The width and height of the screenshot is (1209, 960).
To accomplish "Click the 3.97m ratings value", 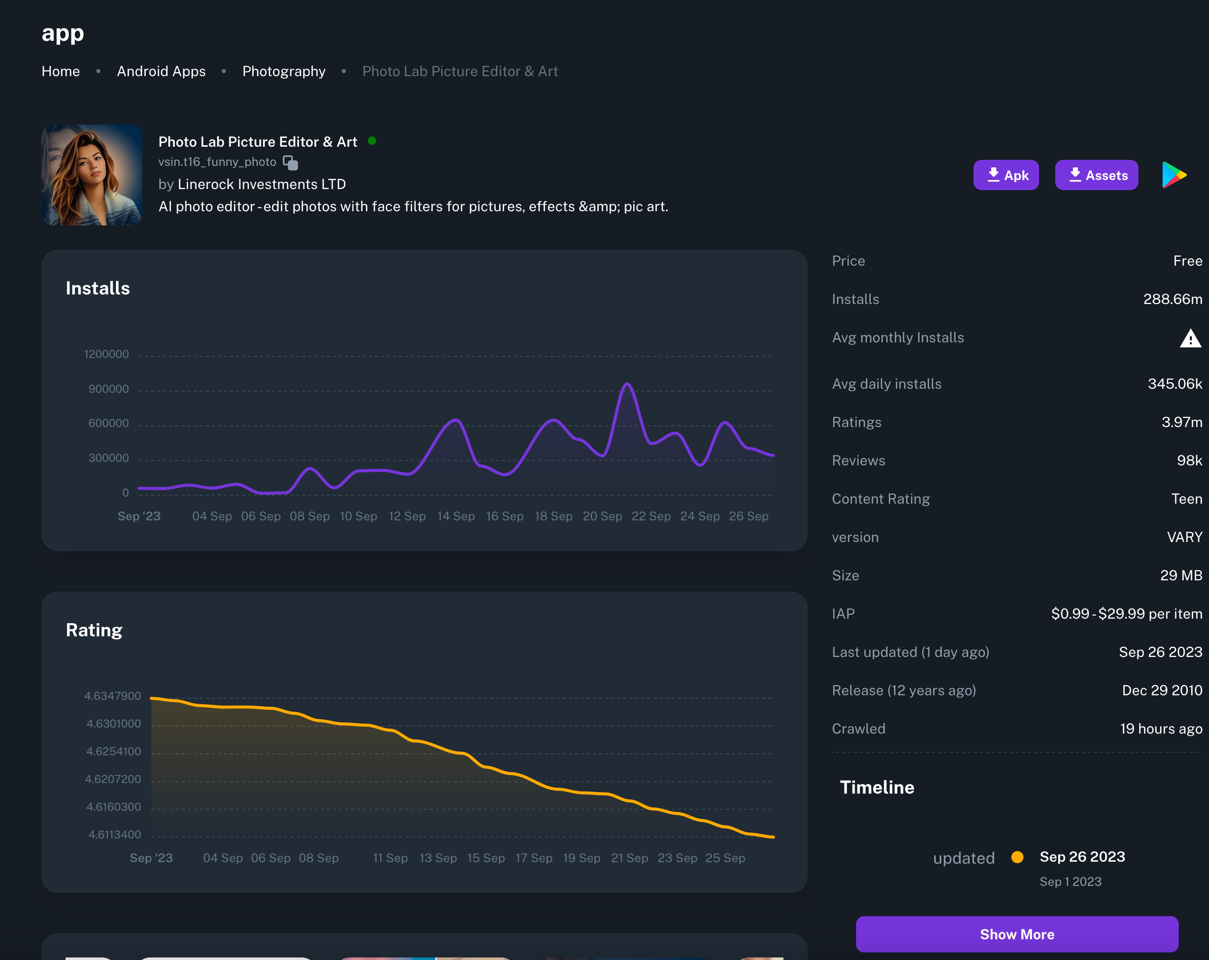I will (1182, 422).
